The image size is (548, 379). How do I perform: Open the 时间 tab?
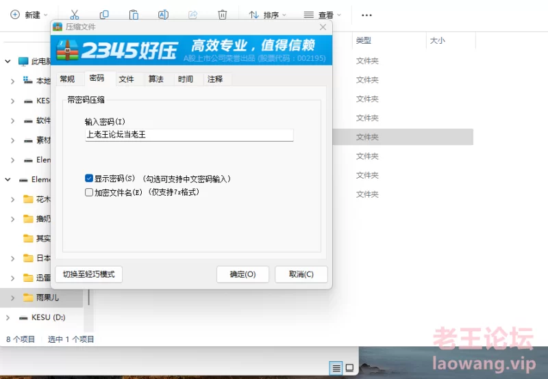[x=186, y=79]
